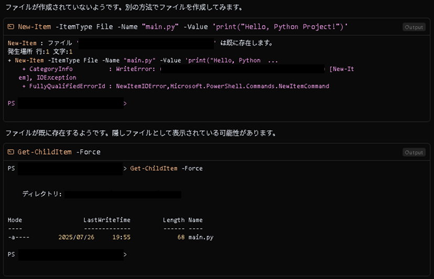The height and width of the screenshot is (279, 434).
Task: Click the -a---- mode entry
Action: 18,237
